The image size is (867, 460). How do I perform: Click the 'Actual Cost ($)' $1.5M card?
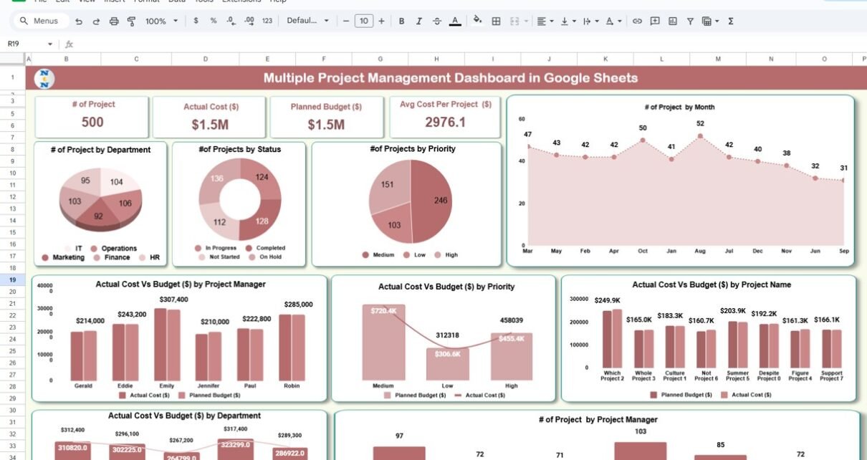[210, 117]
